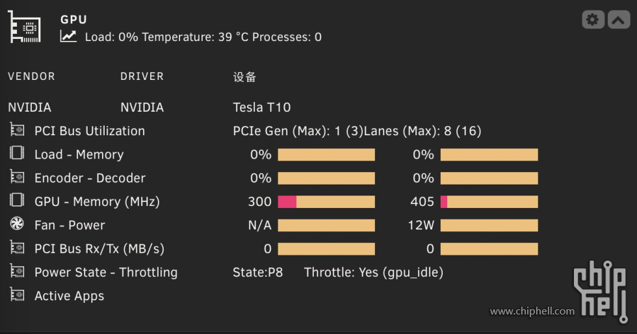Click the Fan - Power fan icon
Screen dimensions: 637x334
tap(17, 224)
